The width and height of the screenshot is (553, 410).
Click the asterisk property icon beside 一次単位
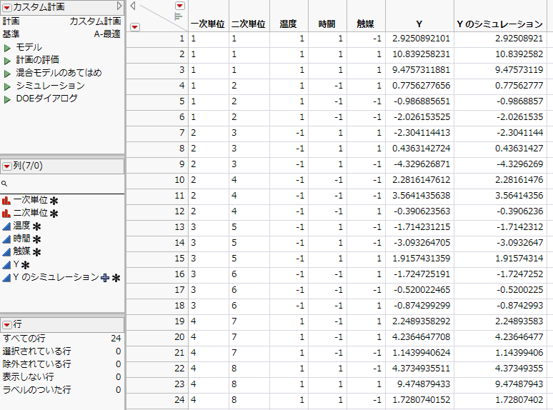click(54, 201)
